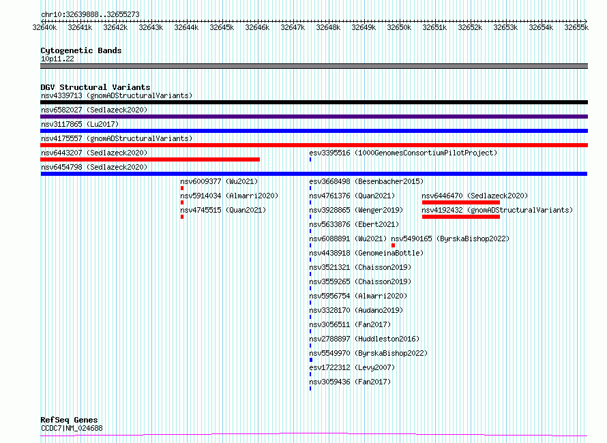The height and width of the screenshot is (443, 607).
Task: Click the 32643k ruler position
Action: pyautogui.click(x=151, y=27)
